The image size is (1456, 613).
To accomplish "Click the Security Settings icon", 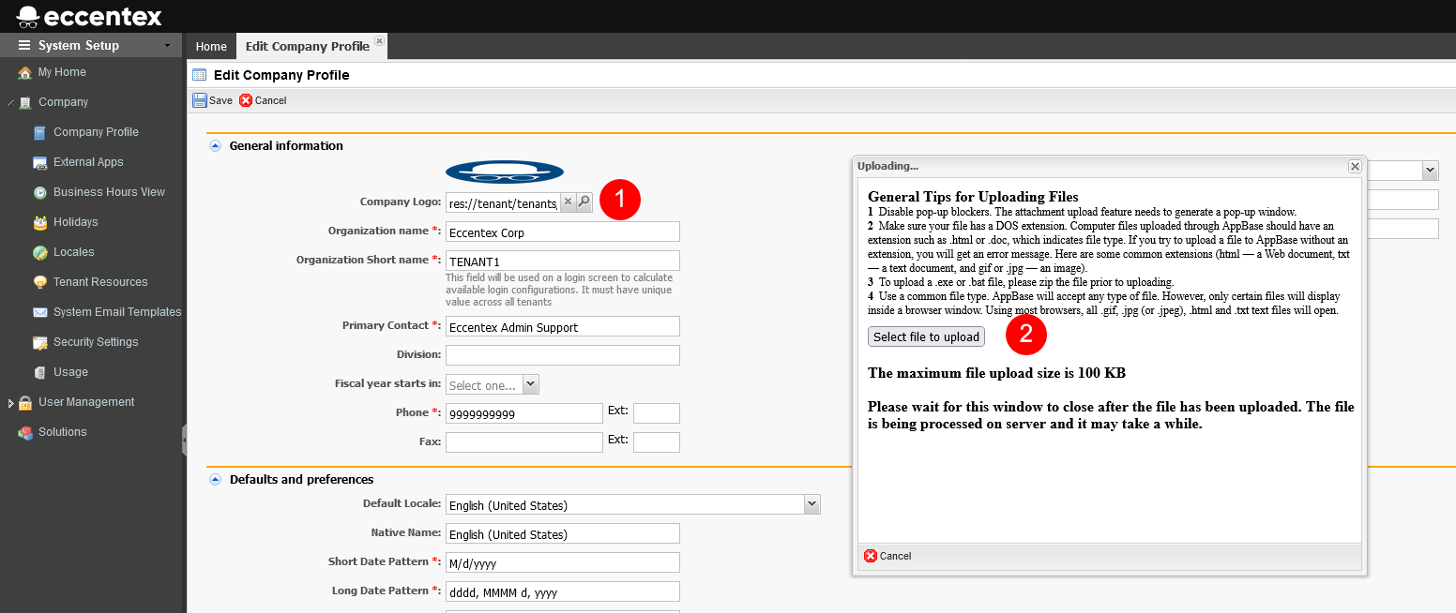I will click(39, 342).
